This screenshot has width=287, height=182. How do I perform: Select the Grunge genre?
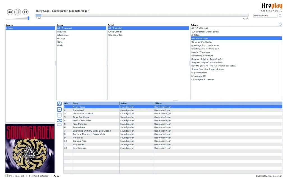[81, 38]
